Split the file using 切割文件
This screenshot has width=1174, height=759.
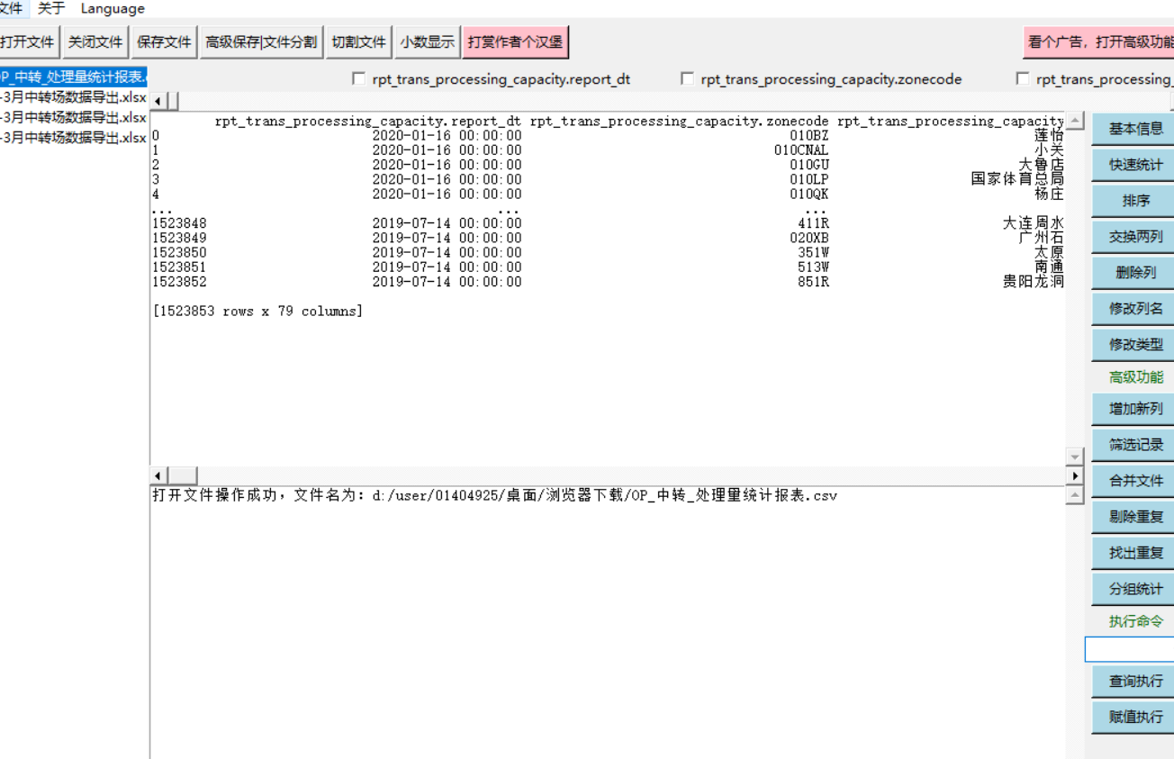[358, 41]
